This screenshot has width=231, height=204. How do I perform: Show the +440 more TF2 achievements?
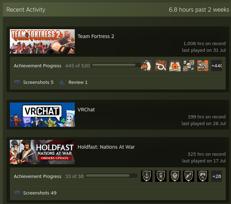point(217,66)
